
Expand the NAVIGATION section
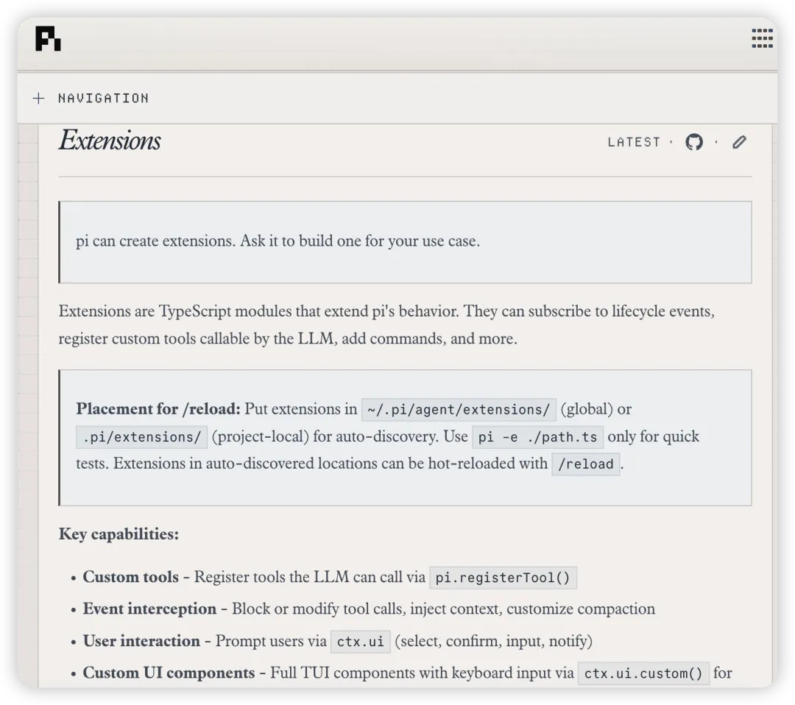point(91,99)
